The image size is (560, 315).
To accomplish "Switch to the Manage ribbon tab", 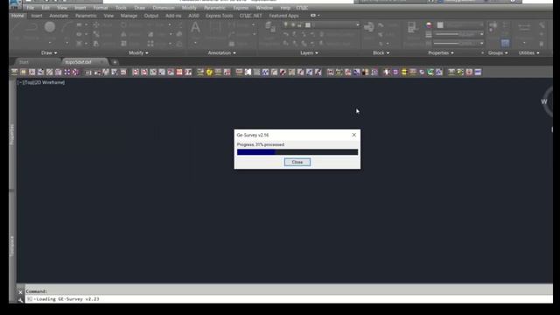I will point(129,16).
